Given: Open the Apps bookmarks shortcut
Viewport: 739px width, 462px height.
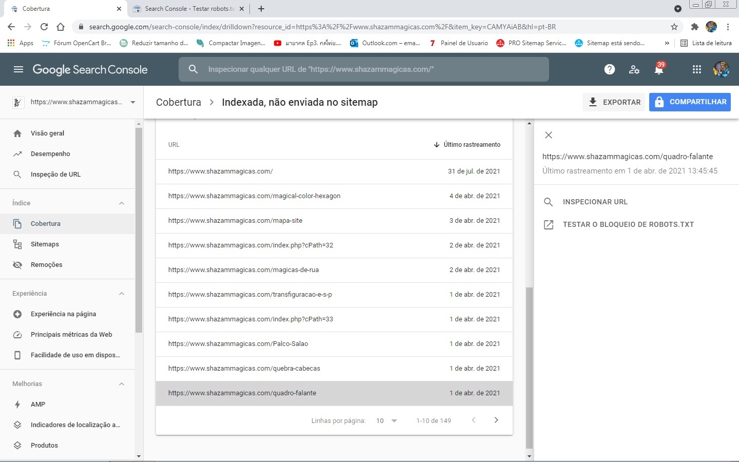Looking at the screenshot, I should (21, 43).
